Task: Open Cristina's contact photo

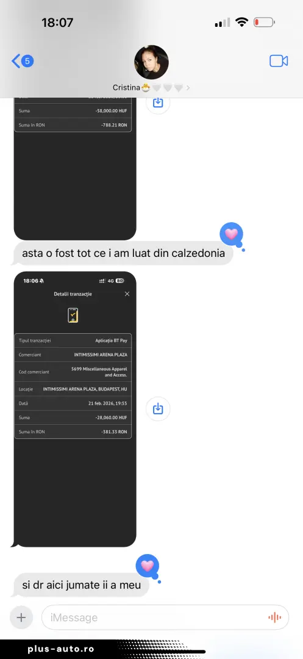Action: (151, 62)
